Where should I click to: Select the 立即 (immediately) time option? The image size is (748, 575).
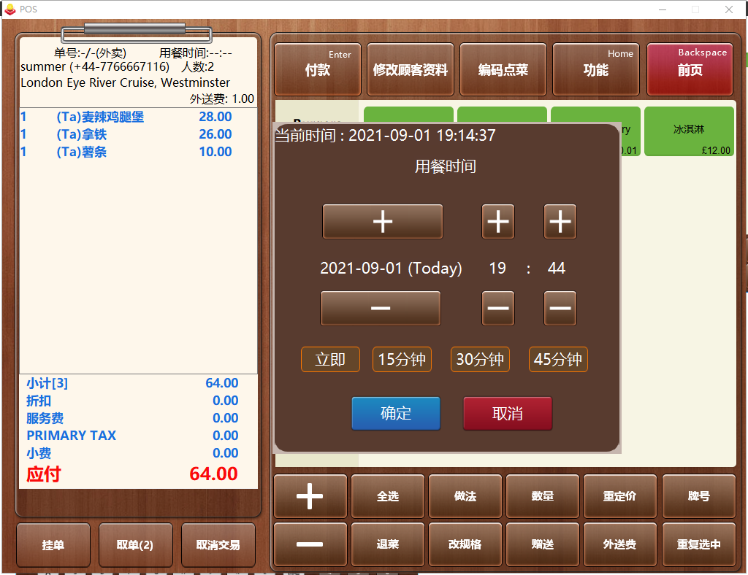coord(330,360)
